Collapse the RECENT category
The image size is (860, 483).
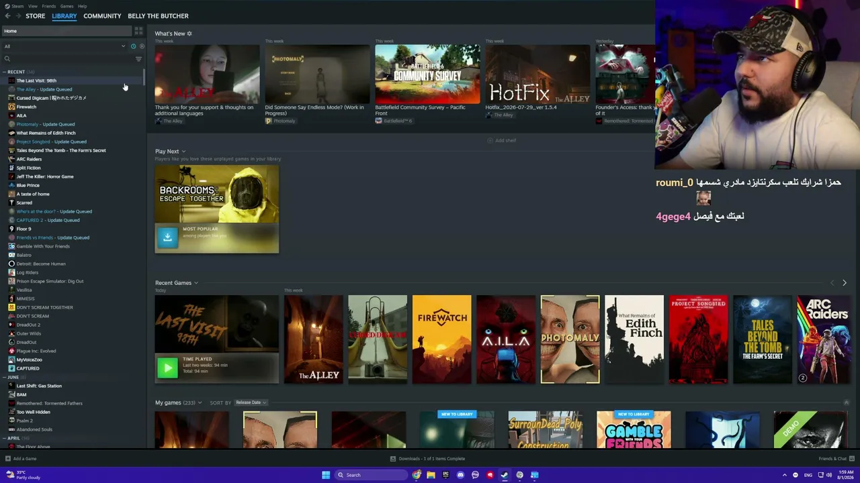pyautogui.click(x=5, y=72)
